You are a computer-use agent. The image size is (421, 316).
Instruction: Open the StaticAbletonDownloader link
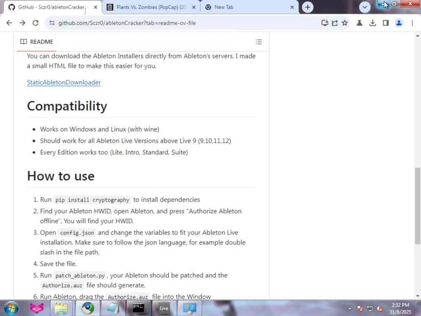(64, 82)
